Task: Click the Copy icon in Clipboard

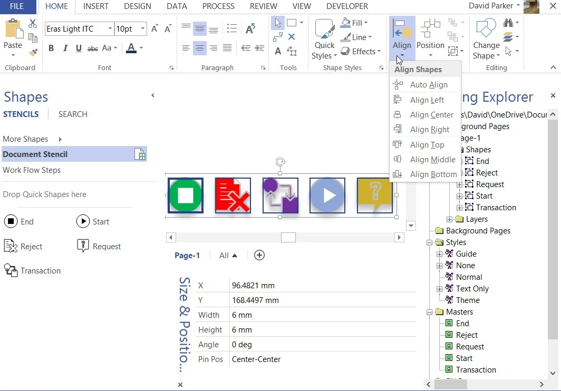Action: [x=33, y=37]
